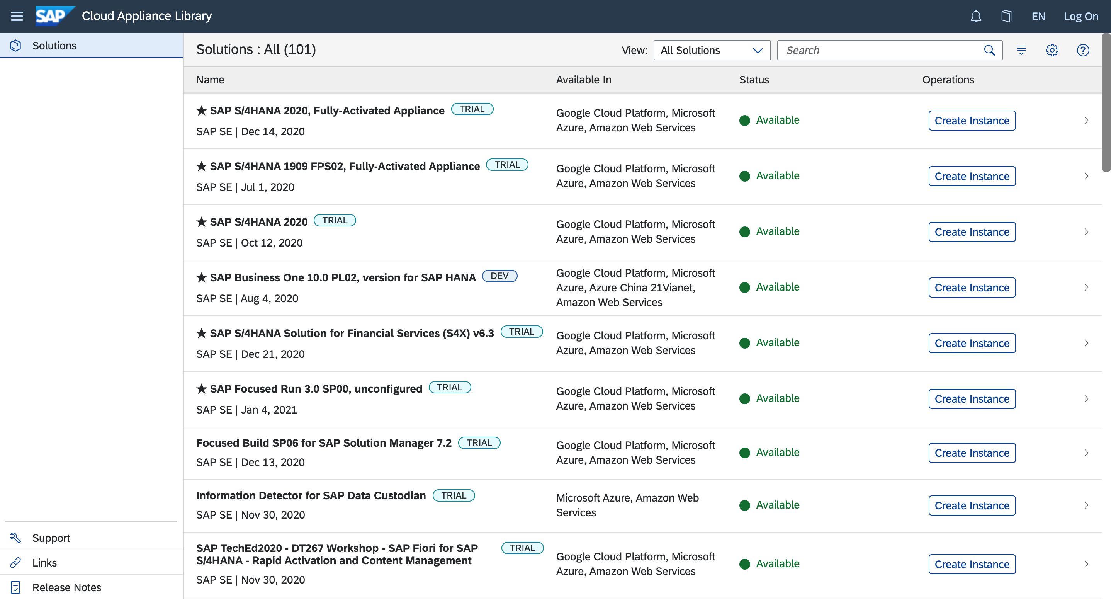Open the filter icon next to search
The height and width of the screenshot is (599, 1111).
1021,51
